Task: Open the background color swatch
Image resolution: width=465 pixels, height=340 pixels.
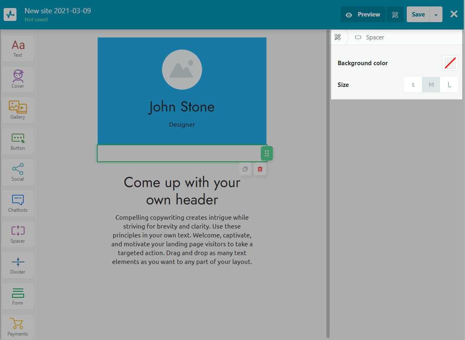Action: [x=450, y=63]
